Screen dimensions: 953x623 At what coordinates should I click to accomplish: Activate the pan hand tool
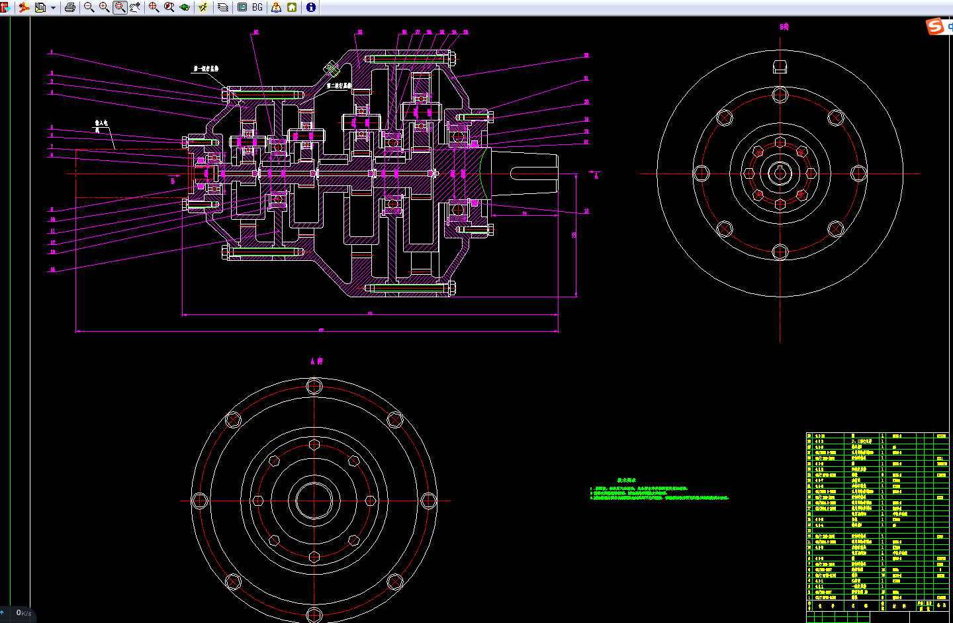coord(135,7)
